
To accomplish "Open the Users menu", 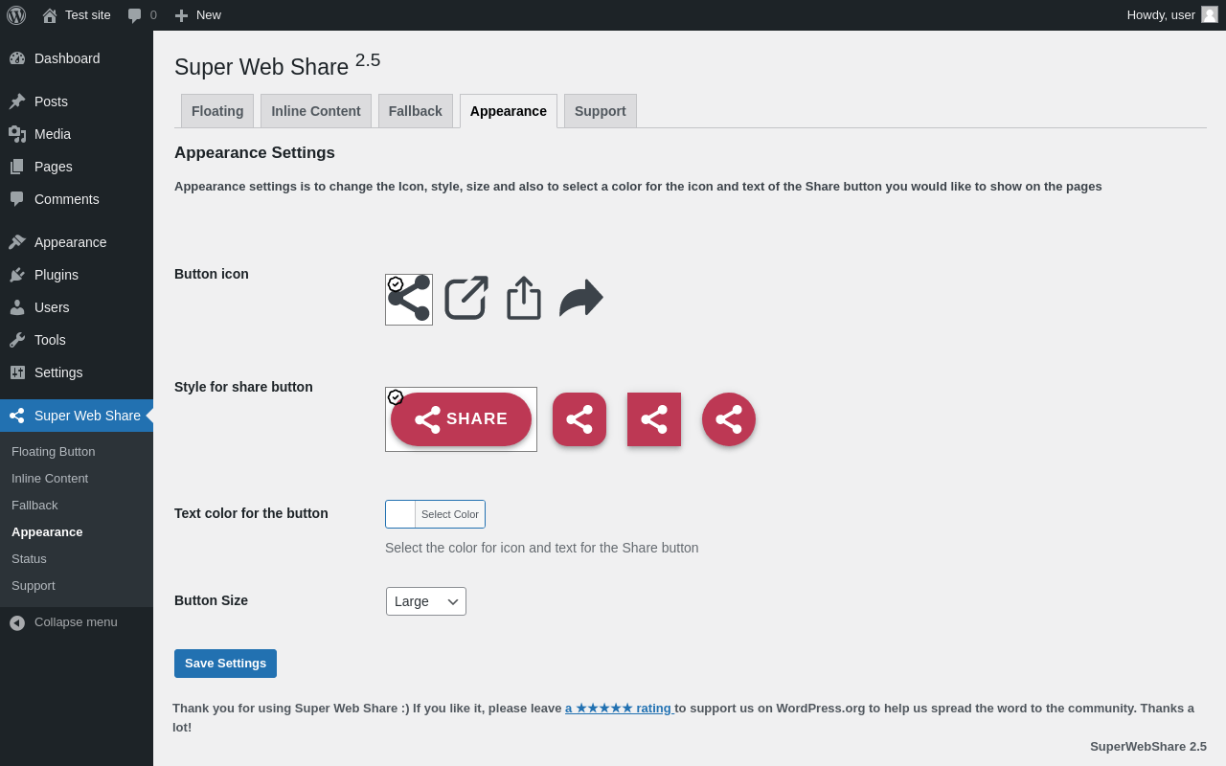I will pos(77,307).
